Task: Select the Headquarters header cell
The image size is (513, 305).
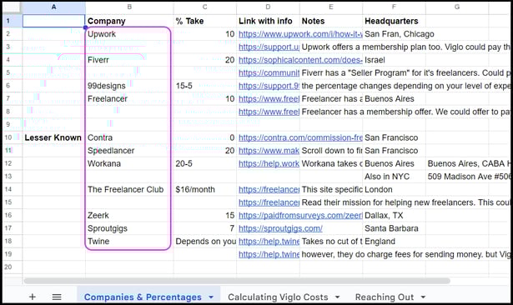Action: 394,21
